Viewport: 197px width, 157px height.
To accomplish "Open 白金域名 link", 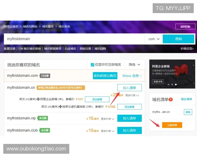I will coord(70,49).
